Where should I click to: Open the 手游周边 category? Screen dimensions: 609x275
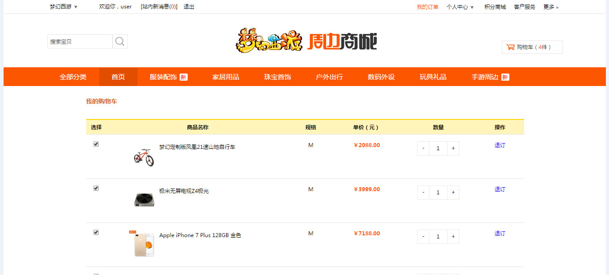[485, 77]
